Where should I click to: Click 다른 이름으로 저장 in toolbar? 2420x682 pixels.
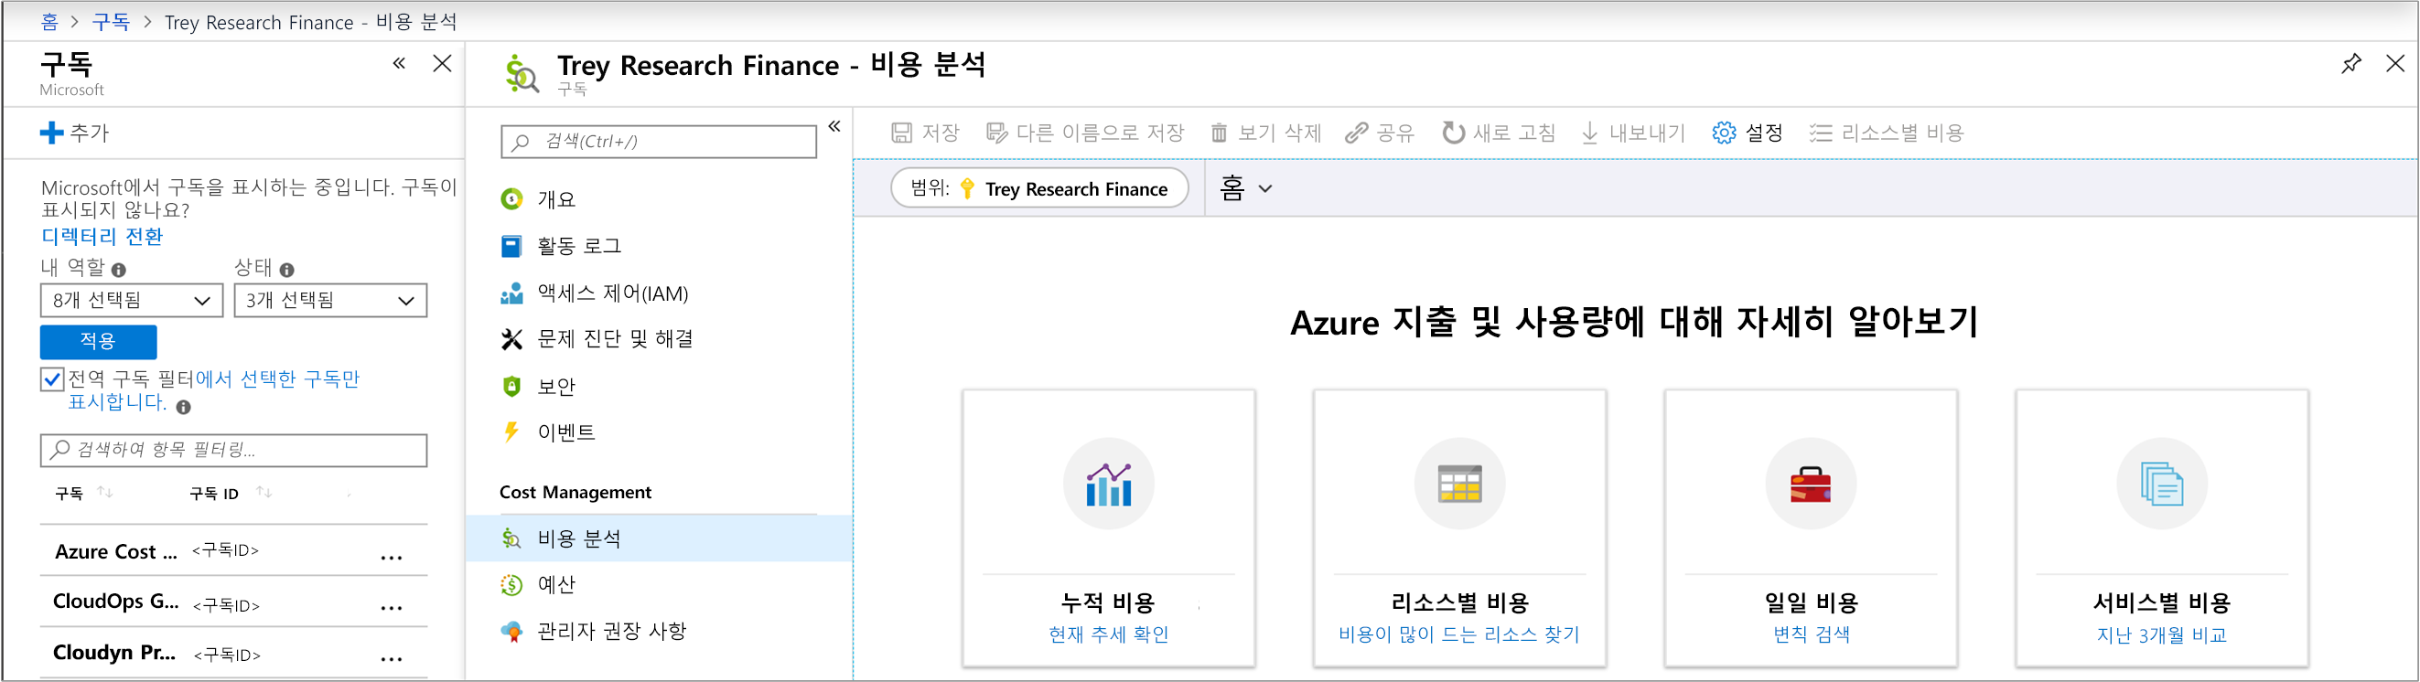[x=1085, y=133]
